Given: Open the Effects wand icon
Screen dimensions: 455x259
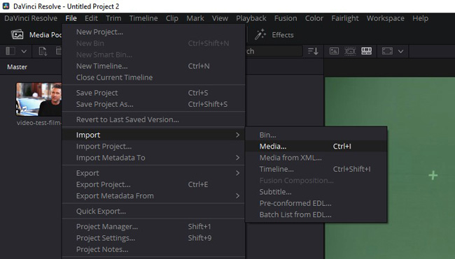Looking at the screenshot, I should click(x=260, y=34).
